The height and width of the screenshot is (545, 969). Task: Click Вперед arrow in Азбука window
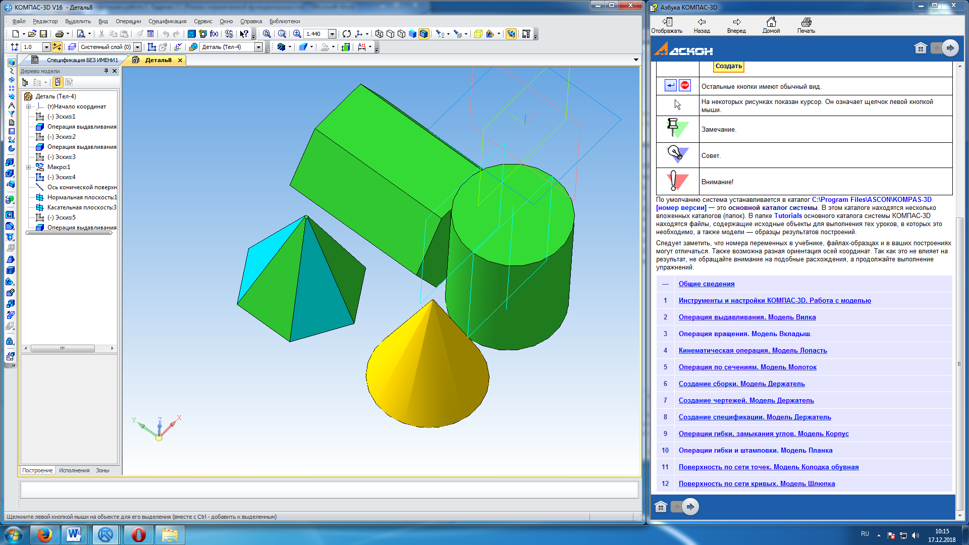pyautogui.click(x=736, y=25)
